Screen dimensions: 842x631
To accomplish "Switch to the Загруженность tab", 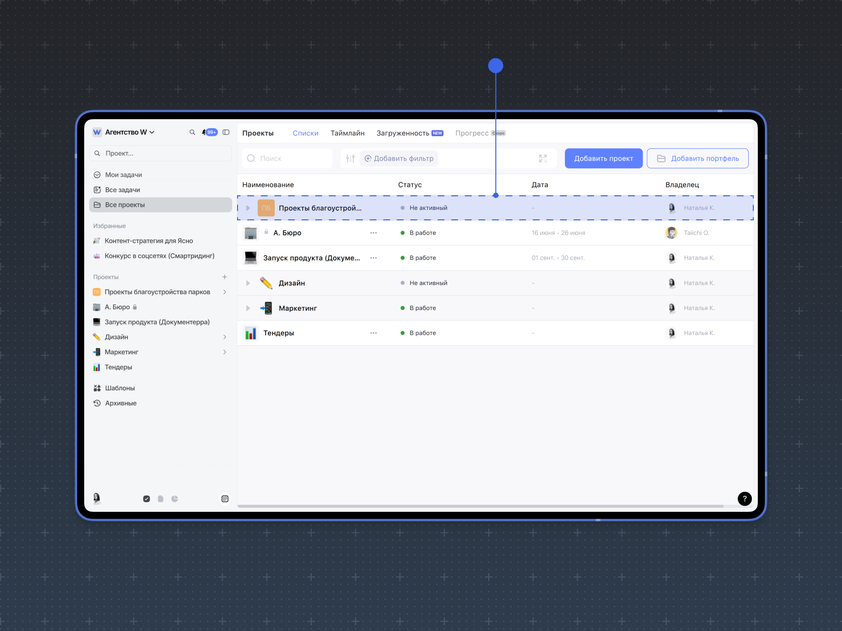I will tap(402, 133).
